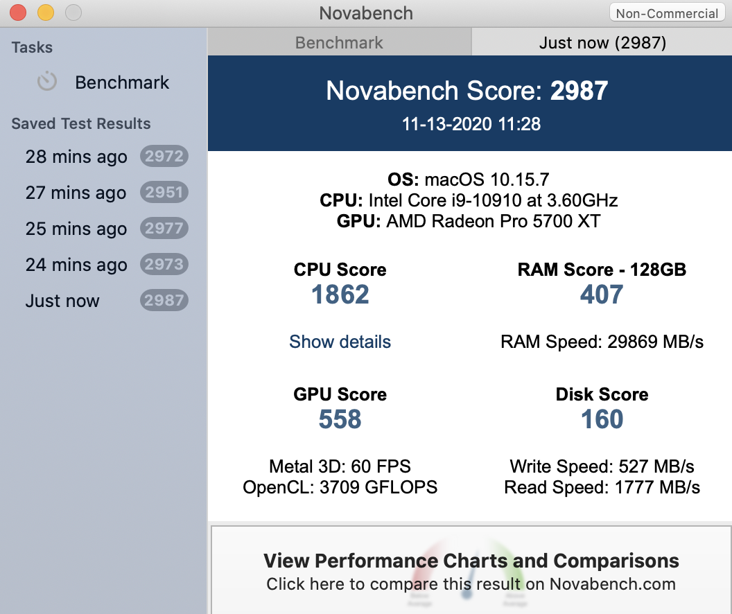Open saved result from 24 mins ago
This screenshot has width=732, height=614.
pyautogui.click(x=104, y=265)
